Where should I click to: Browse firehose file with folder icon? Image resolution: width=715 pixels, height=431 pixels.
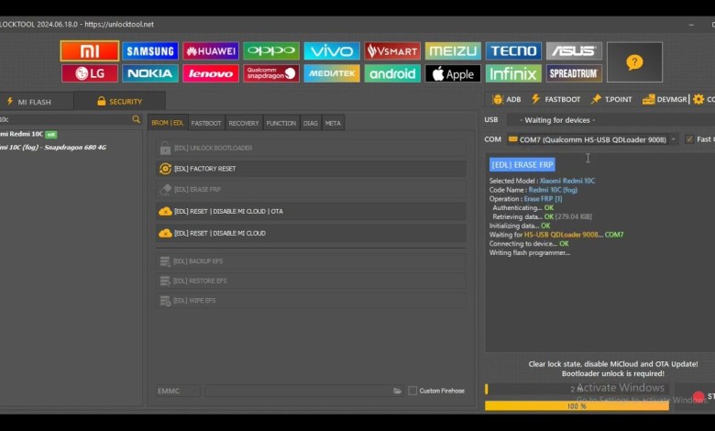pyautogui.click(x=397, y=391)
